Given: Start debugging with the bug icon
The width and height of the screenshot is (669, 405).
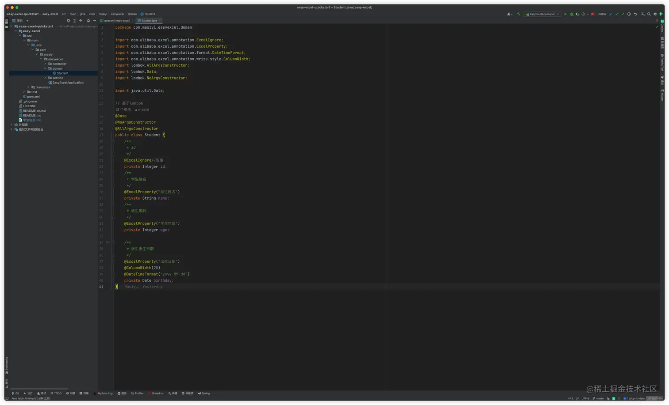Looking at the screenshot, I should [x=572, y=14].
